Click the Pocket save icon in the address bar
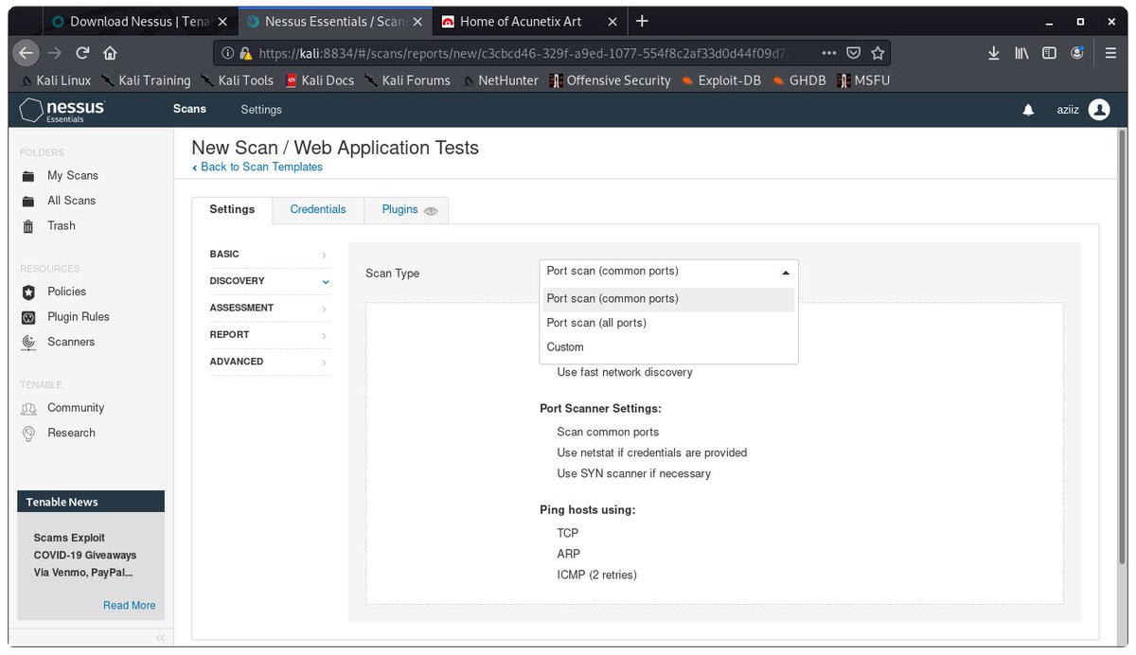 click(853, 54)
